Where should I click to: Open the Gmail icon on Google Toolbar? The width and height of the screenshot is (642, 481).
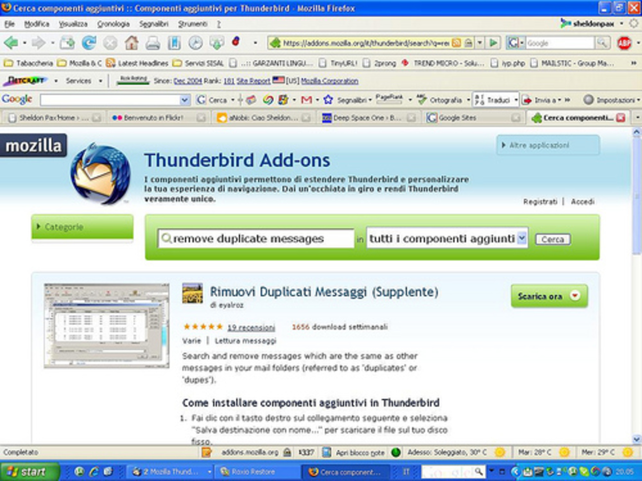click(x=306, y=100)
